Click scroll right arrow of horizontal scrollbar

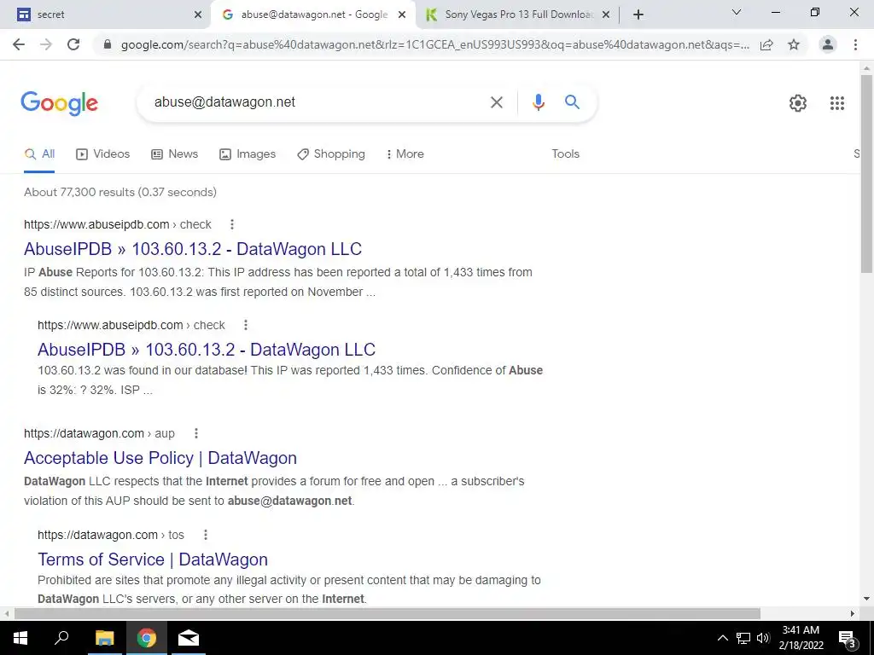[853, 613]
